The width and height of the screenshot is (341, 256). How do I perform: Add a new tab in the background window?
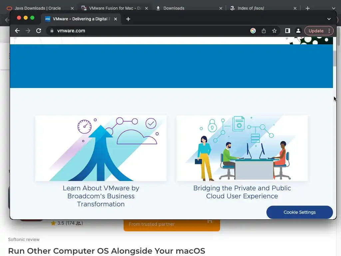307,8
